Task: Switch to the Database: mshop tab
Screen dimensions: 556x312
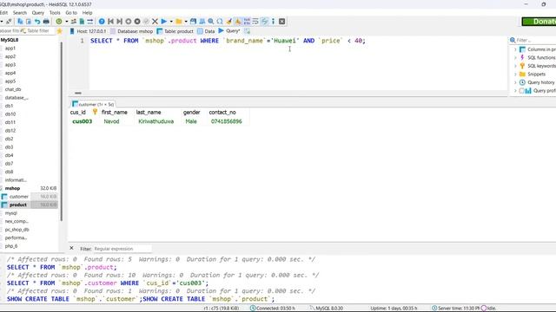Action: point(131,31)
